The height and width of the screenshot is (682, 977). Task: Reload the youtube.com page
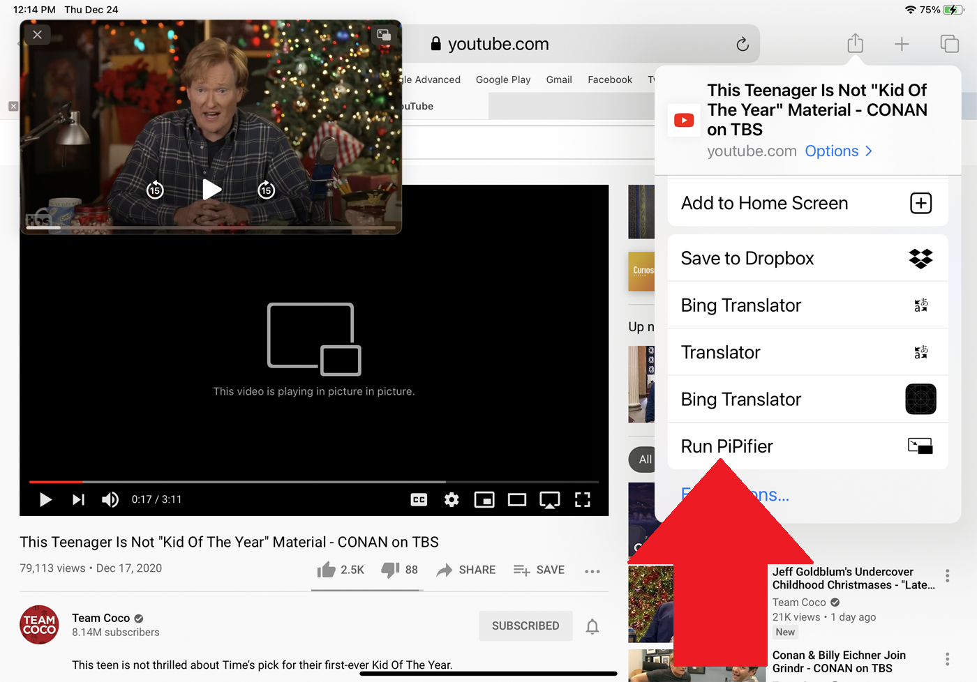pos(743,44)
